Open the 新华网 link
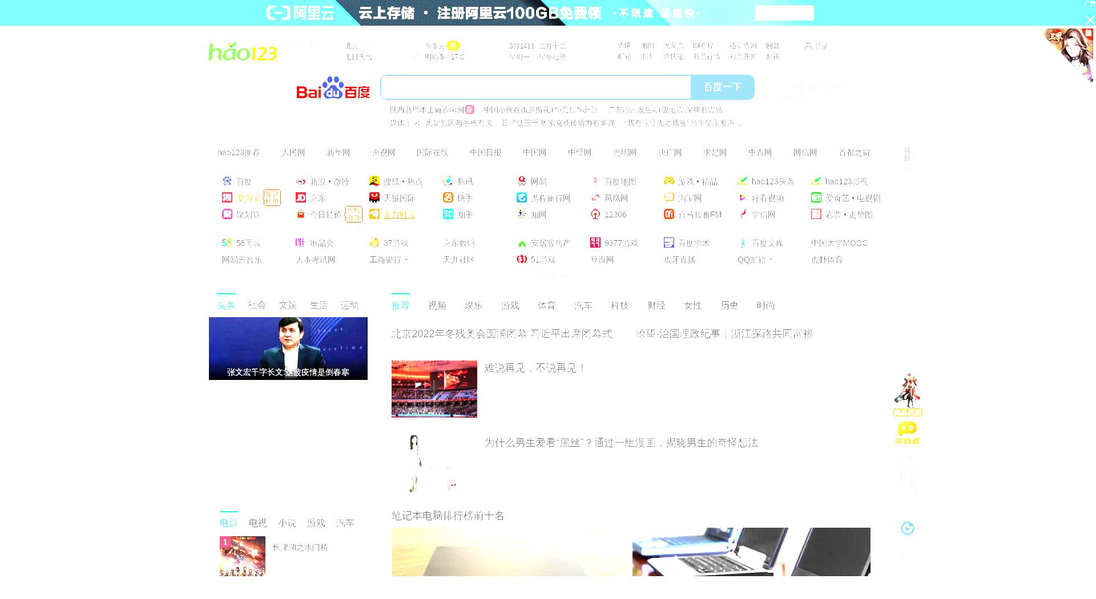Screen dimensions: 1096x599 339,153
